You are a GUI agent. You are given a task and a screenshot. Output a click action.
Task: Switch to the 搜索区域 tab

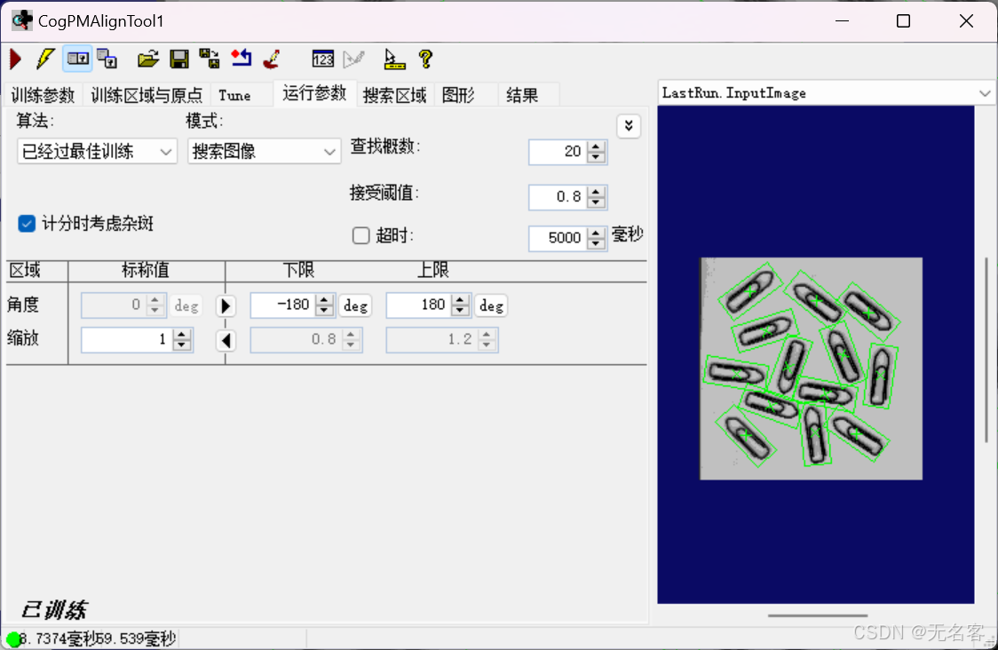pyautogui.click(x=394, y=95)
